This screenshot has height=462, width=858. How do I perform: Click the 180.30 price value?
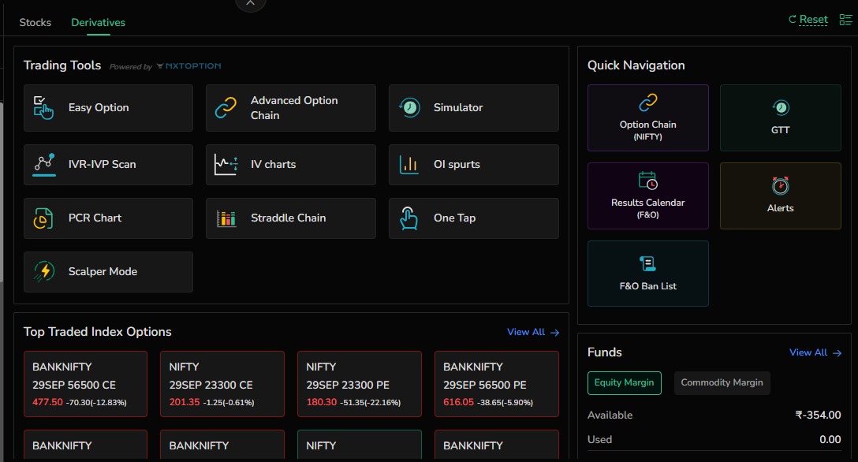tap(322, 402)
